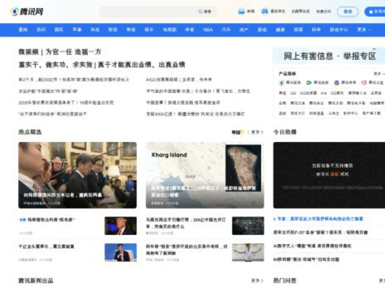385x289 pixels.
Task: Open the 腾讯视频 play-triangle product icon
Action: (x=317, y=83)
